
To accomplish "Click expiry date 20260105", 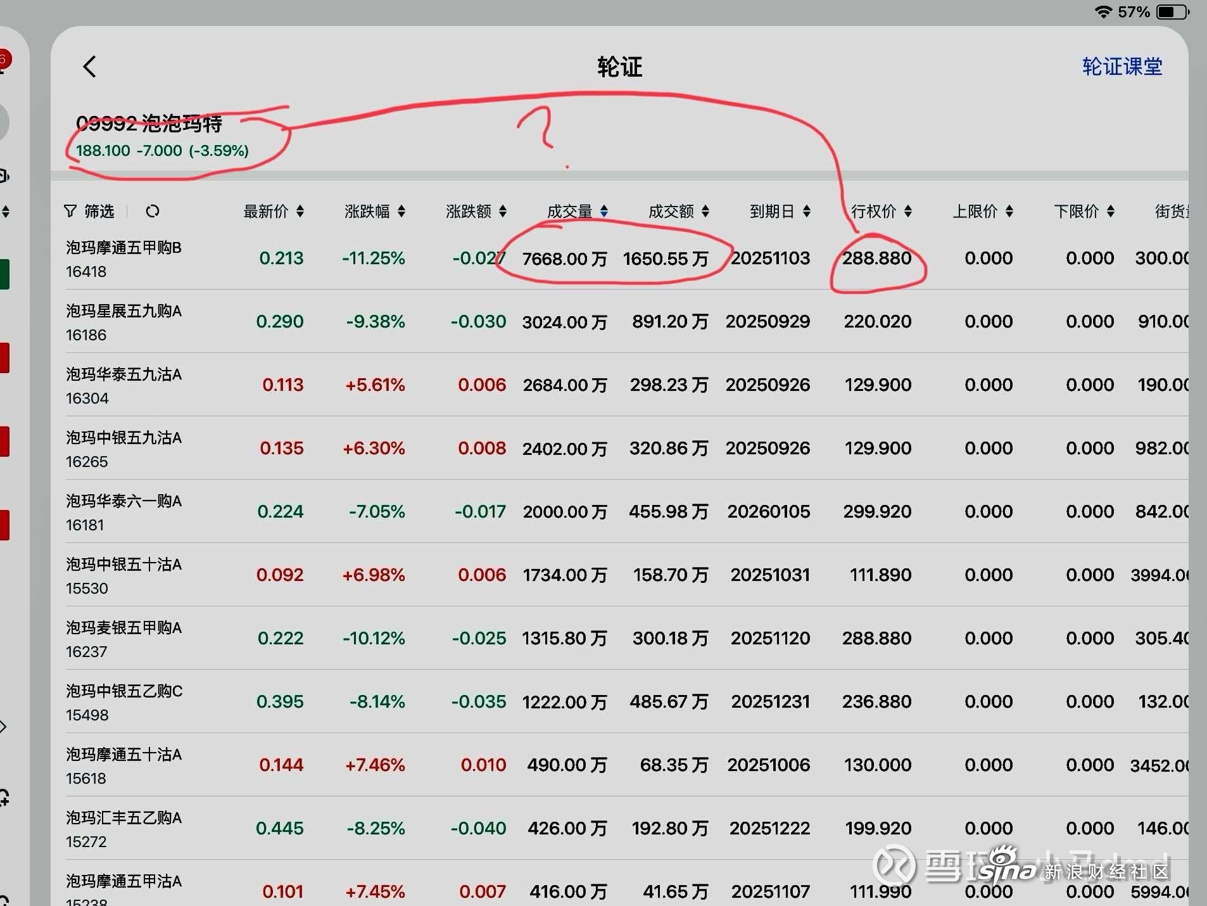I will [768, 512].
